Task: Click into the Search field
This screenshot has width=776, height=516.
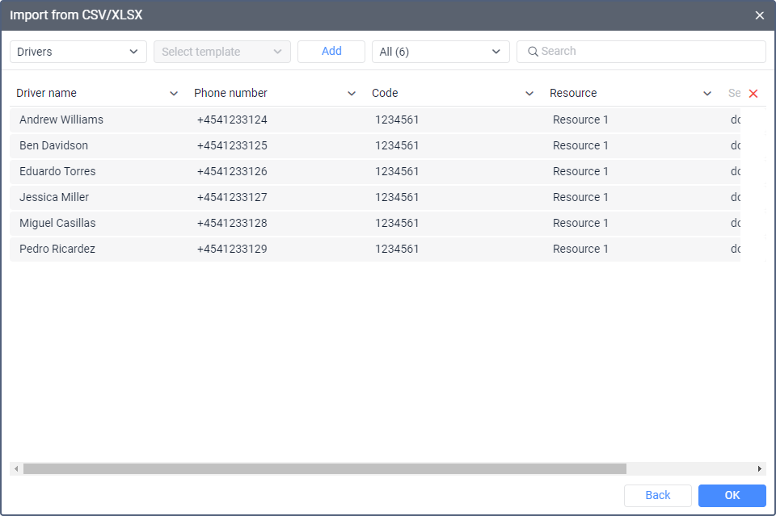Action: click(647, 52)
